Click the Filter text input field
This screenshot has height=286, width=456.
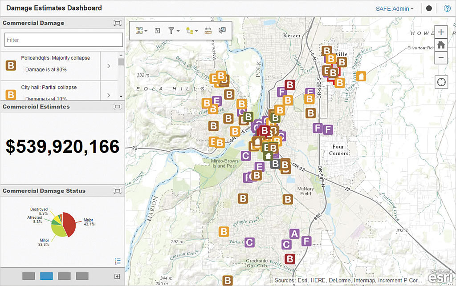point(63,40)
